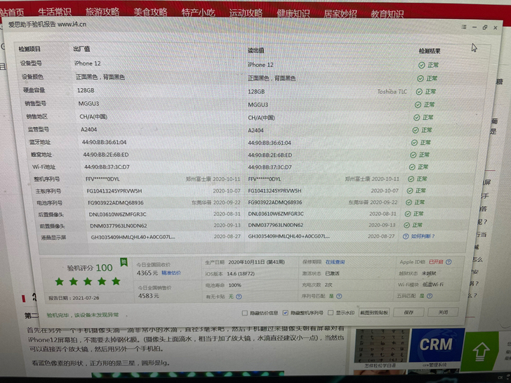This screenshot has width=511, height=383.
Task: Click green check icon in 蓝牙地址 row
Action: click(414, 143)
